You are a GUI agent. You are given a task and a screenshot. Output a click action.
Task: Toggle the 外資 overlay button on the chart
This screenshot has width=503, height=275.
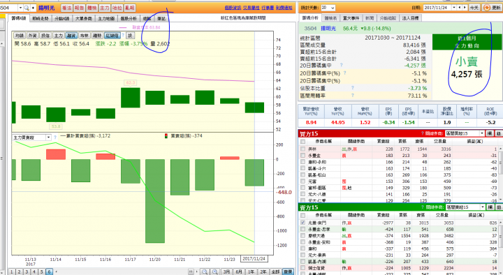(32, 36)
